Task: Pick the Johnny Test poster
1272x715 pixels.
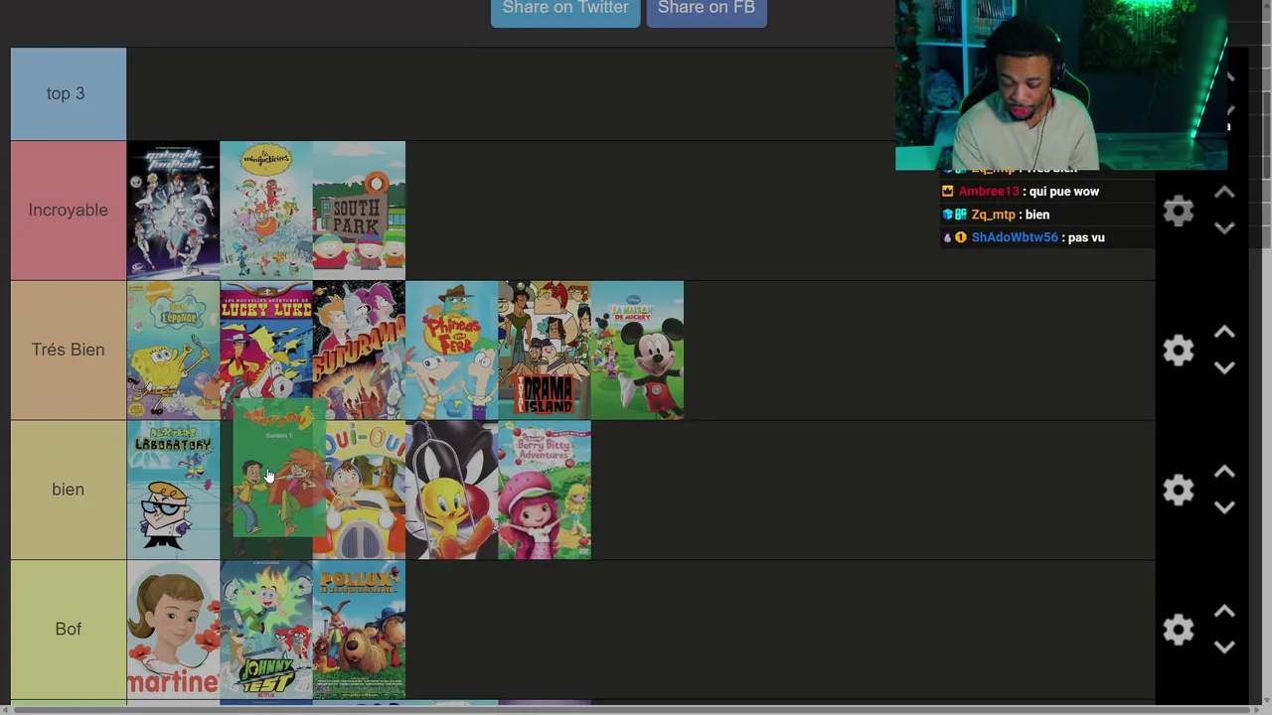Action: click(x=266, y=630)
